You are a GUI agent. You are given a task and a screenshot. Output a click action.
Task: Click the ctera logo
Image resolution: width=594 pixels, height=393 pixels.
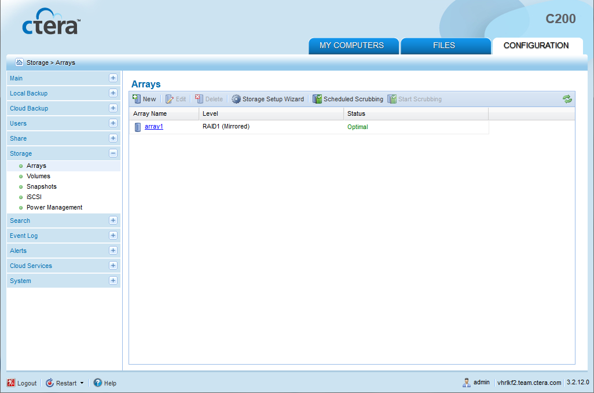point(51,21)
